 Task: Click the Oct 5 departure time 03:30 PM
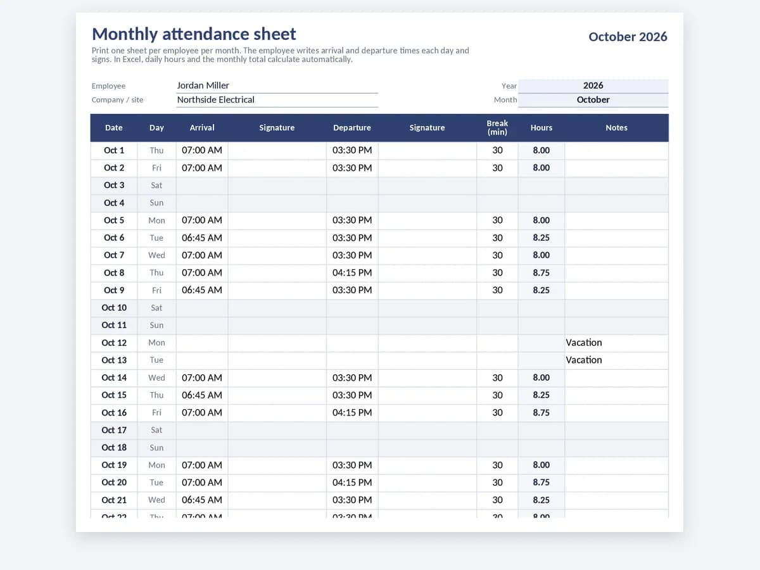tap(352, 220)
